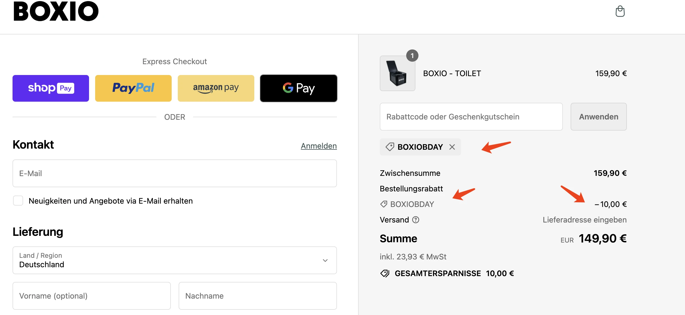This screenshot has height=315, width=685.
Task: Click the Summe total 149,90 €
Action: pos(603,239)
